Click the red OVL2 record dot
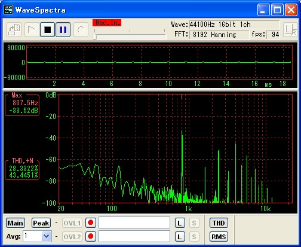This screenshot has width=301, height=247. coord(91,236)
